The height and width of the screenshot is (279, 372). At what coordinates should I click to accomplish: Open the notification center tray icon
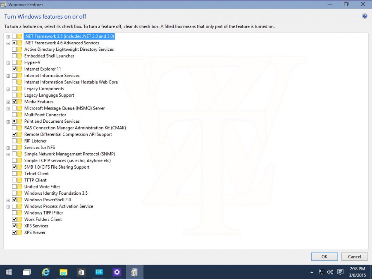[341, 272]
